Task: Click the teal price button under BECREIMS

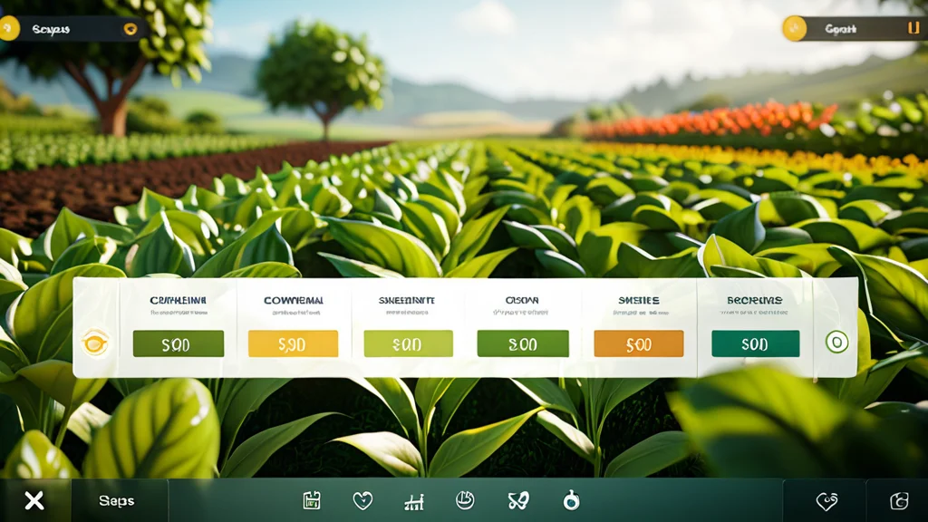Action: [x=755, y=343]
